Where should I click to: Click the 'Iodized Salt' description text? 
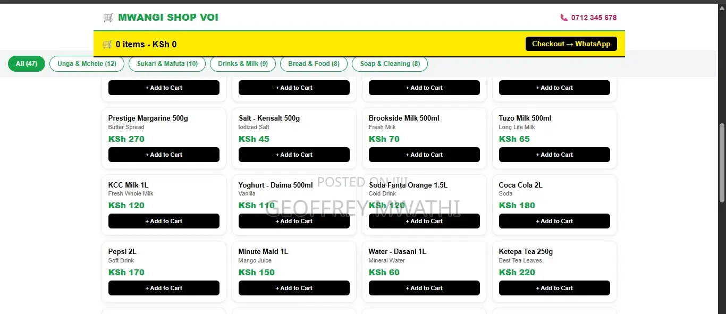(254, 128)
